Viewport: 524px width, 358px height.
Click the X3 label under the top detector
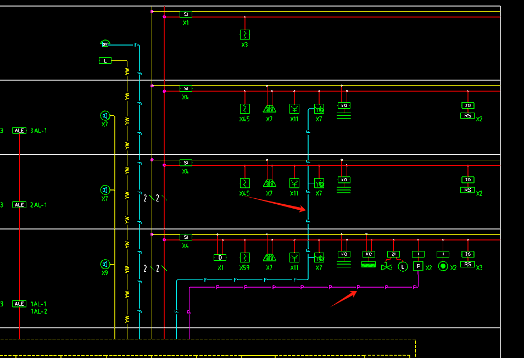(x=244, y=45)
